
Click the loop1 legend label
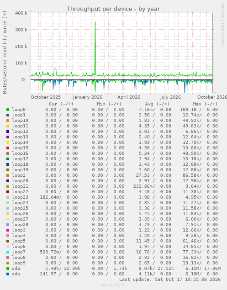[19, 115]
